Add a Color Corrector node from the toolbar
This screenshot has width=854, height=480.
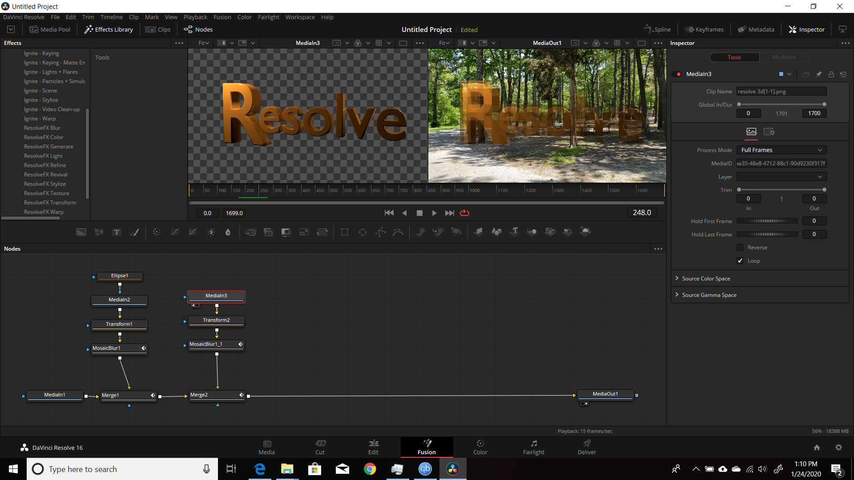pyautogui.click(x=157, y=232)
